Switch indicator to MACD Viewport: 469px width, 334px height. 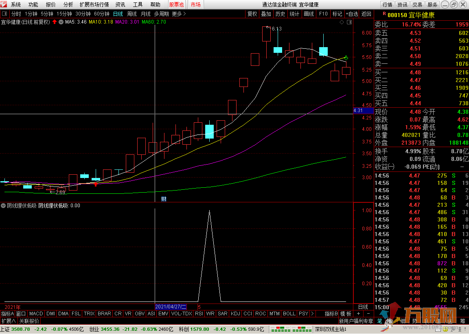(36, 314)
